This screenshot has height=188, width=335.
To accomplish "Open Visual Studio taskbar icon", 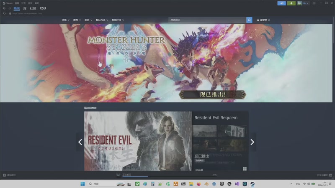I will coord(237,184).
